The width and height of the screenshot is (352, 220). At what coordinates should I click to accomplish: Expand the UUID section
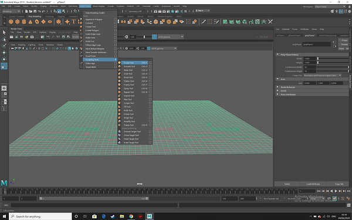pos(277,91)
